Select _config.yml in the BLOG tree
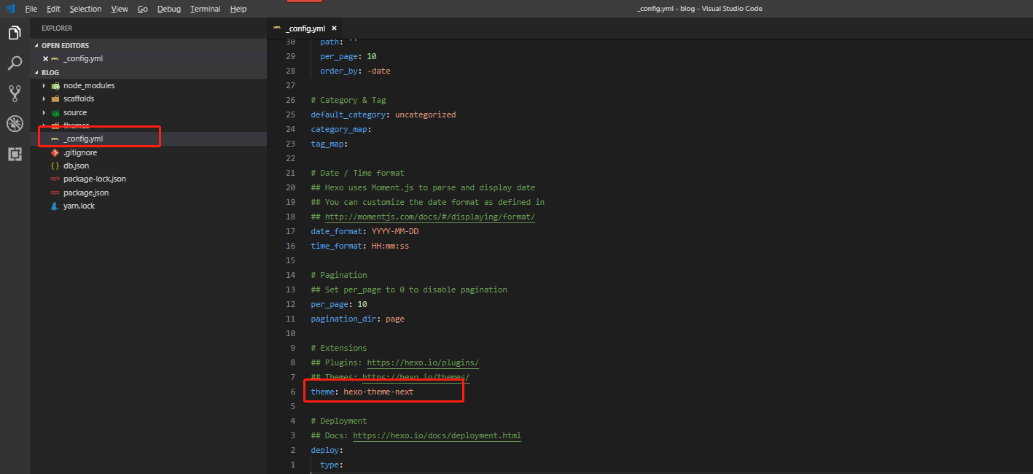The height and width of the screenshot is (474, 1033). pyautogui.click(x=149, y=139)
